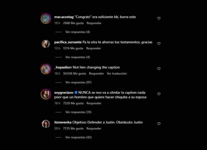Like the comment by mar.acostag
207x150 pixels.
coord(159,18)
